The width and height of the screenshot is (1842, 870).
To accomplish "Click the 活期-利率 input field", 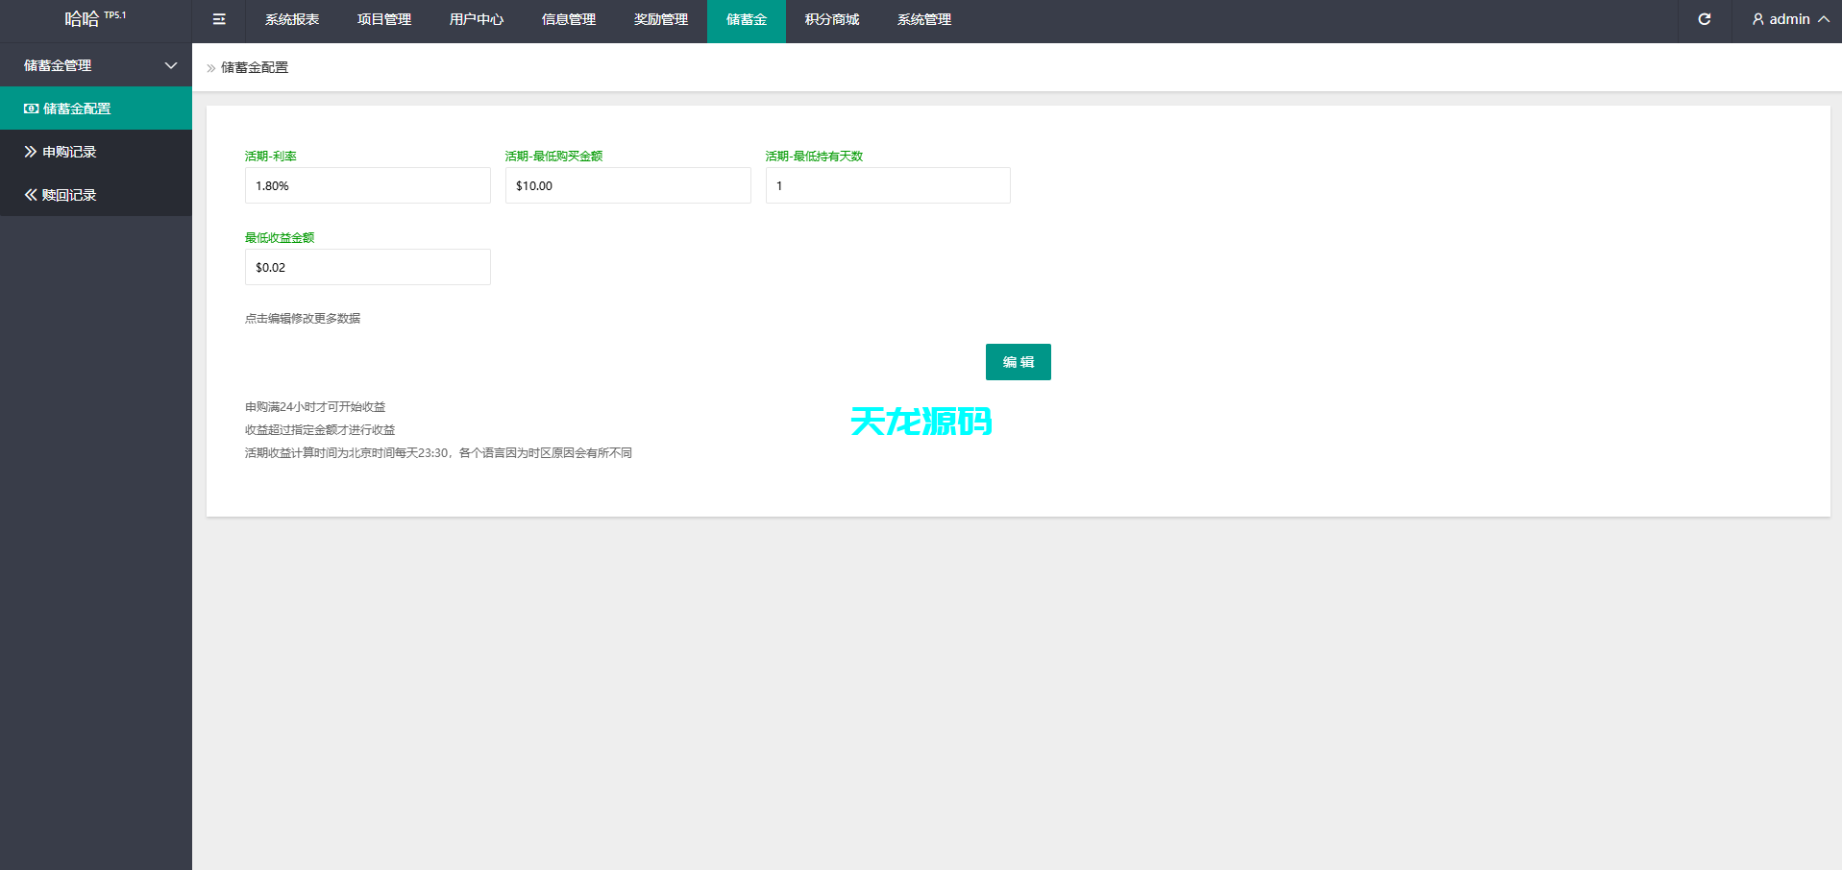I will (x=367, y=185).
